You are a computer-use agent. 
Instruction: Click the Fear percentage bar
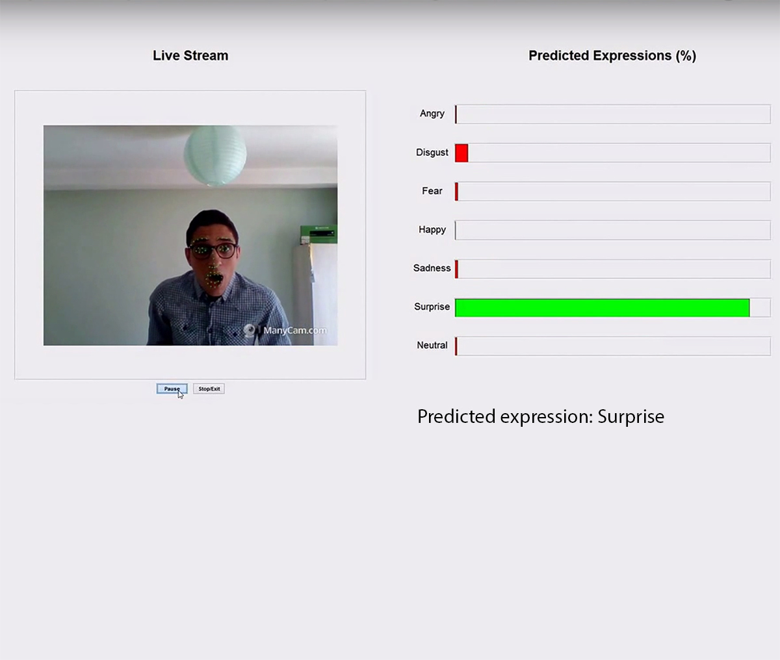pos(612,191)
